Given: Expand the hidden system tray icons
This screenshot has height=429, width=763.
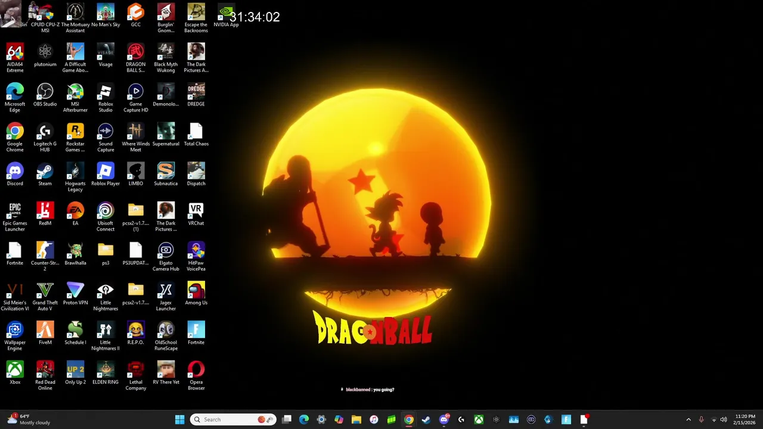Looking at the screenshot, I should pyautogui.click(x=688, y=419).
